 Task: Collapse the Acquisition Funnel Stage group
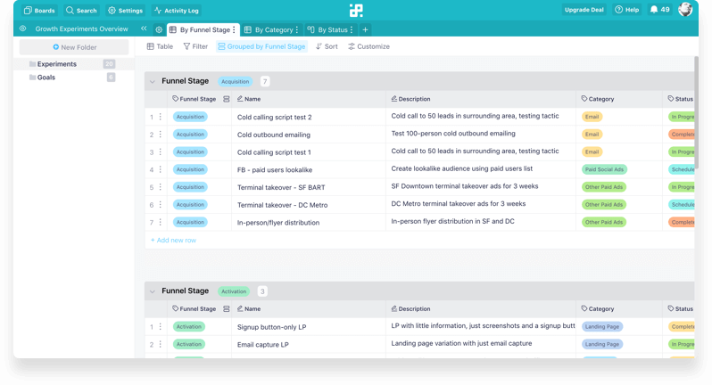152,82
